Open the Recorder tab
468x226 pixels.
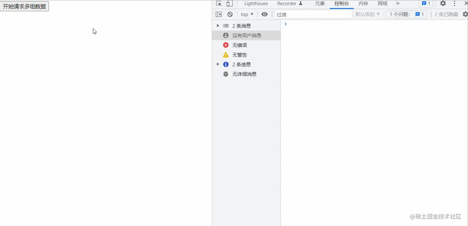(290, 4)
